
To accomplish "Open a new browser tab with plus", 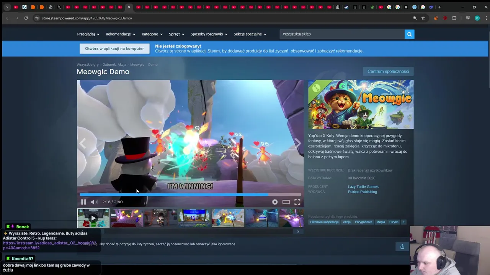I will click(x=439, y=7).
